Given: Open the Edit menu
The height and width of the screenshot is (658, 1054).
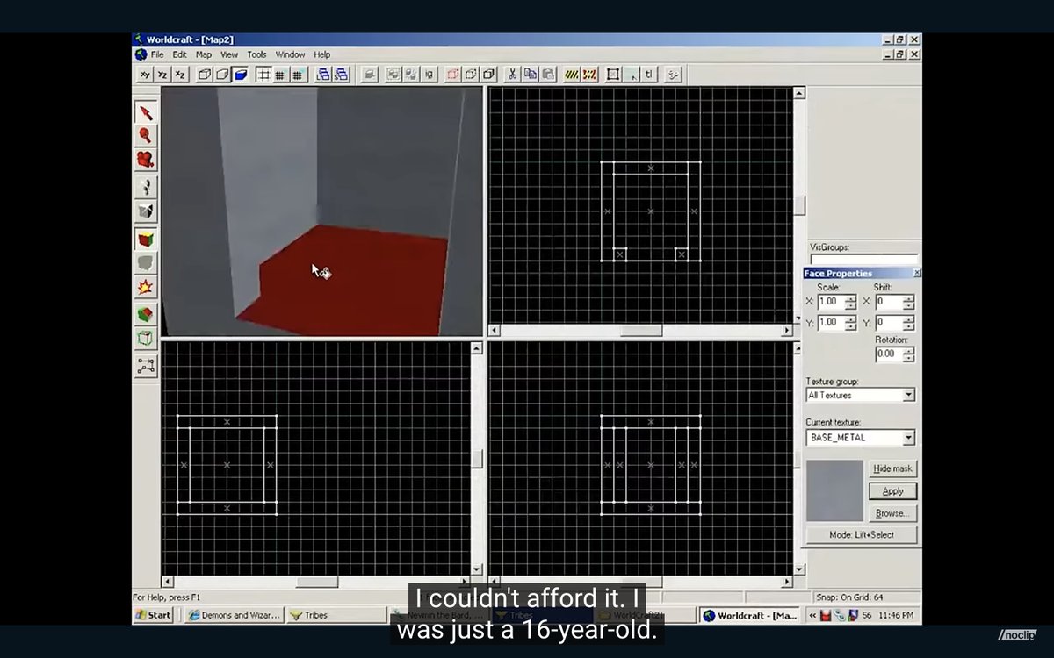Looking at the screenshot, I should (179, 54).
